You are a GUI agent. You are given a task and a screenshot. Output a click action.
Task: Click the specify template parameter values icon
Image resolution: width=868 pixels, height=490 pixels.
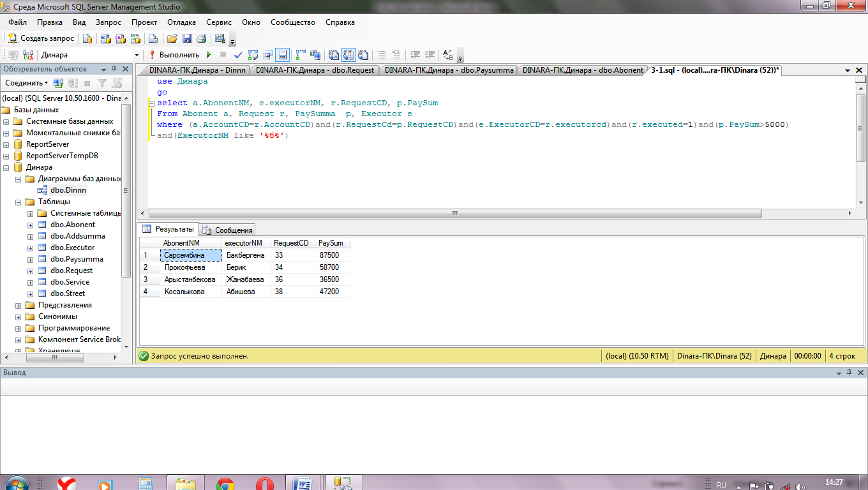pyautogui.click(x=447, y=55)
